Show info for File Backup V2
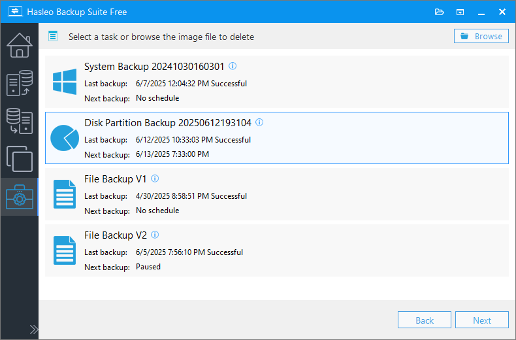This screenshot has height=340, width=516. [155, 235]
